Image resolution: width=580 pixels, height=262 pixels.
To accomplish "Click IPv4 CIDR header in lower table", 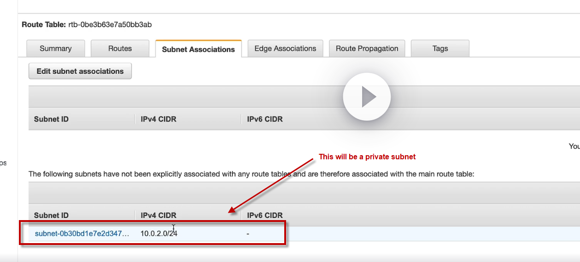I will click(x=158, y=215).
